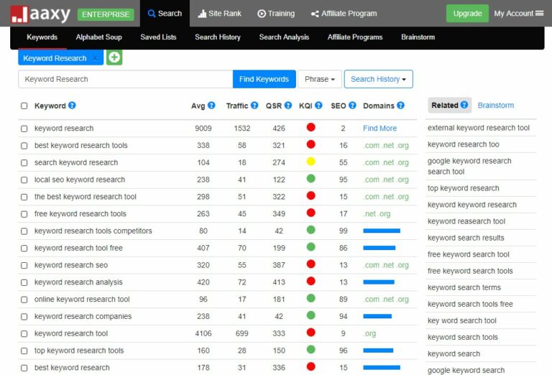Click related term keyword search terms
This screenshot has height=375, width=552.
464,287
